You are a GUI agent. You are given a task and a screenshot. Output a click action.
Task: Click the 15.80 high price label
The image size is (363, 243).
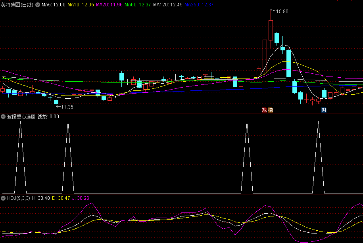tap(282, 11)
